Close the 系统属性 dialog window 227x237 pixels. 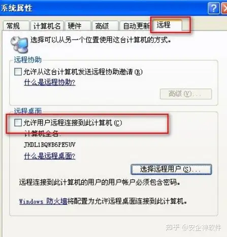pos(224,8)
